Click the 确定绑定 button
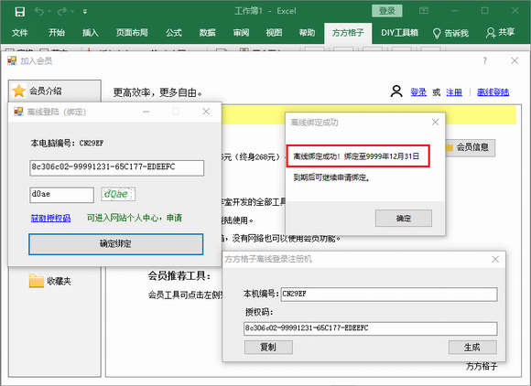 [x=116, y=244]
